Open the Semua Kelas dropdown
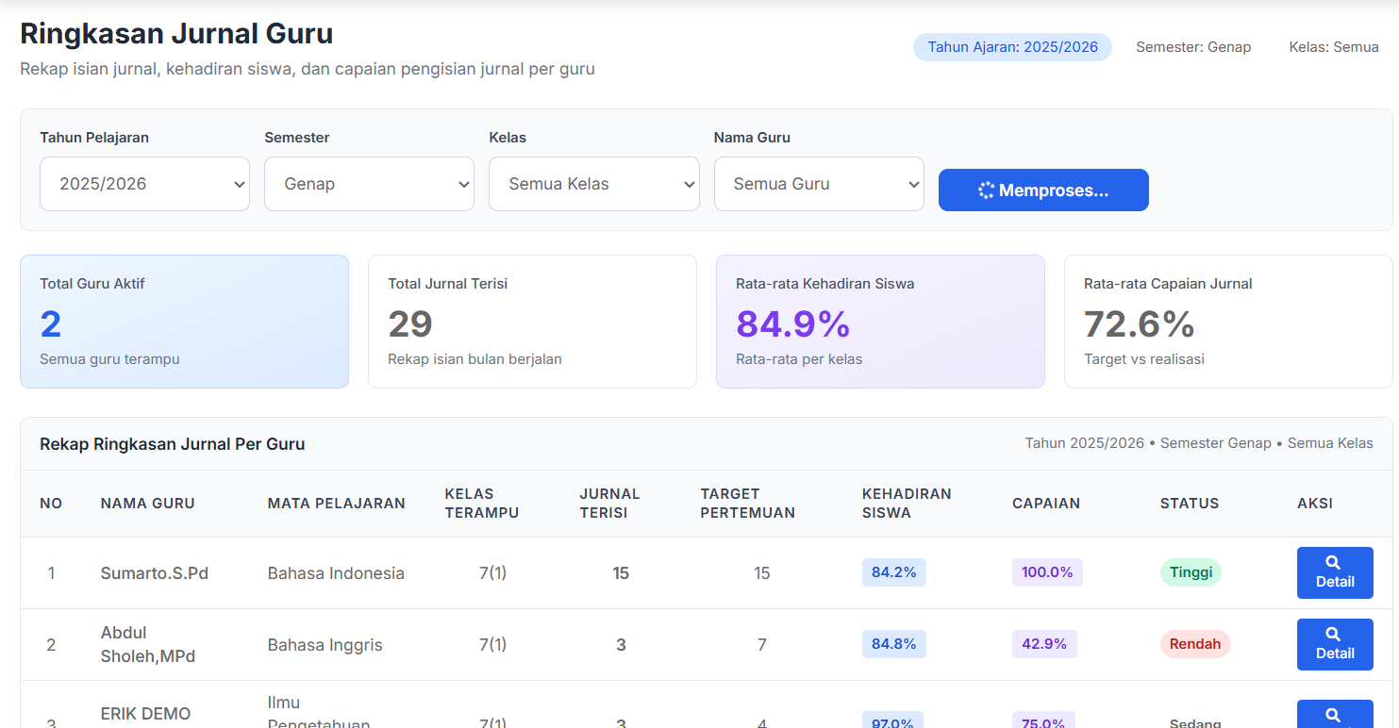The image size is (1399, 728). (x=593, y=184)
